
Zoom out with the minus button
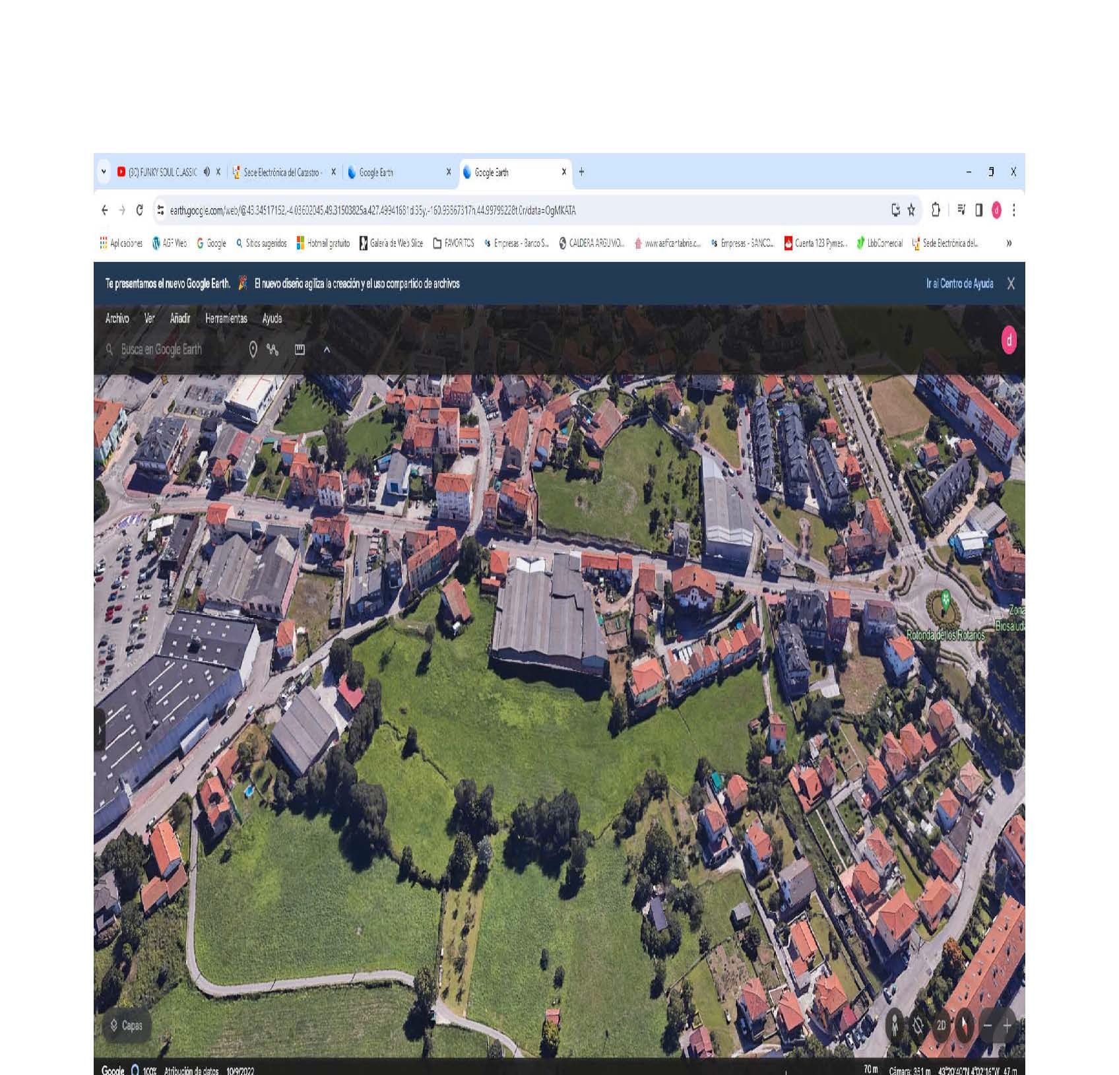pyautogui.click(x=988, y=1025)
